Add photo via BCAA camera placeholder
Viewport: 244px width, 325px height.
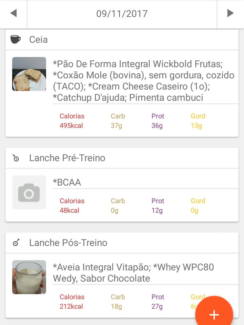point(29,192)
